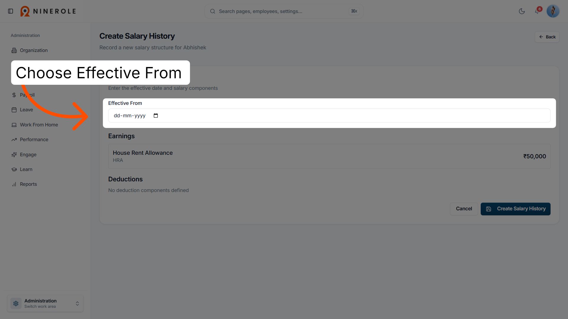The image size is (568, 319).
Task: Open the Engage section
Action: pyautogui.click(x=28, y=155)
